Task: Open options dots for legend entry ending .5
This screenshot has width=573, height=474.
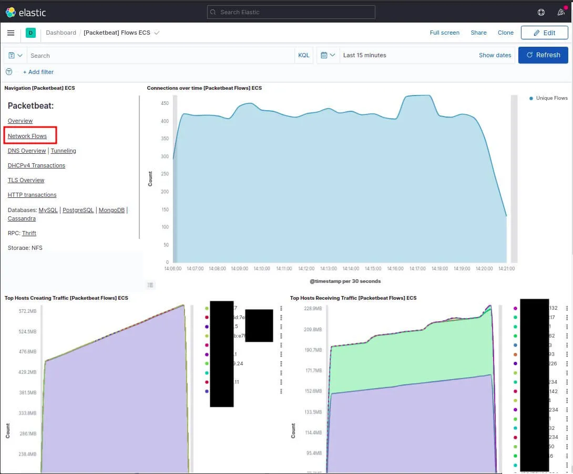Action: 281,326
